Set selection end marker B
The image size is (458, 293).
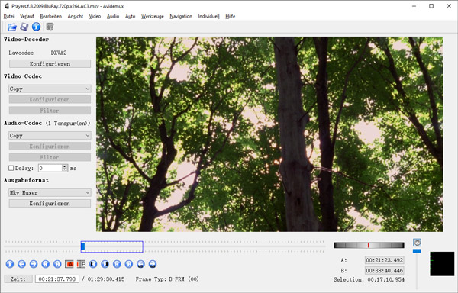point(81,264)
